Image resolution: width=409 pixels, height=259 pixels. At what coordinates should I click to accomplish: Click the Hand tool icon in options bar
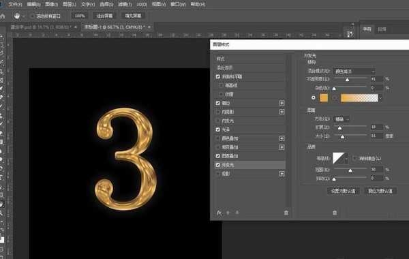[x=17, y=16]
